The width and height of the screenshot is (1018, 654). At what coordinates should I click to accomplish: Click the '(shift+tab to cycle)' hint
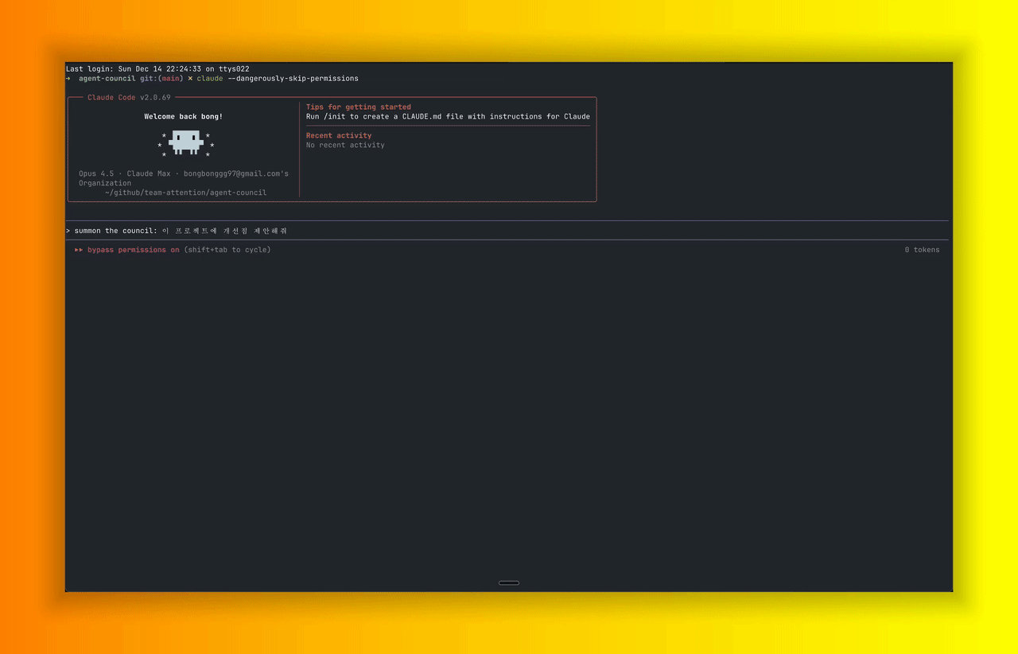click(227, 250)
